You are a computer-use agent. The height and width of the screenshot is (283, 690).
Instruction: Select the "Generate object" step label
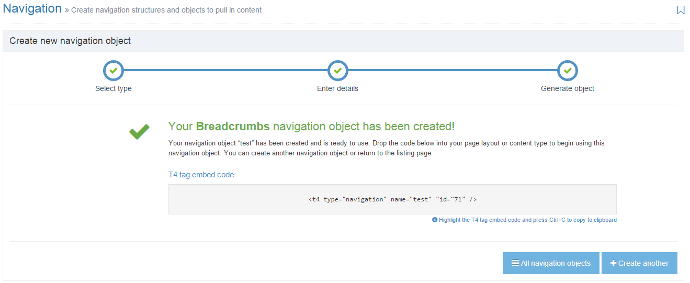tap(567, 89)
